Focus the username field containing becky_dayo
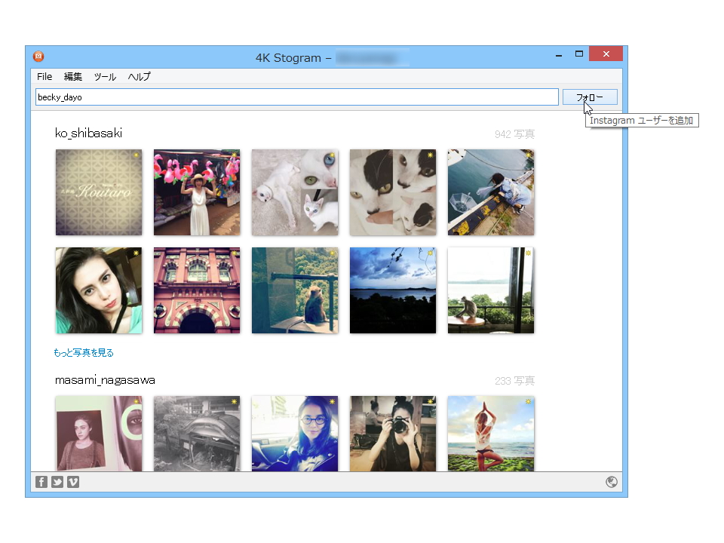 (x=297, y=97)
